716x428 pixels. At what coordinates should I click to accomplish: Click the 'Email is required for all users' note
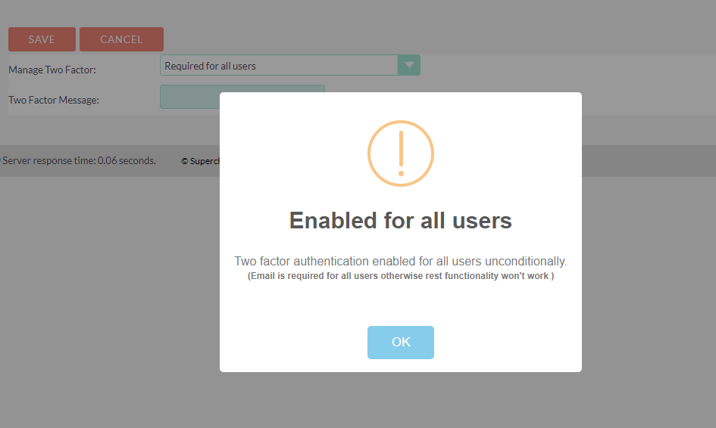pos(401,276)
